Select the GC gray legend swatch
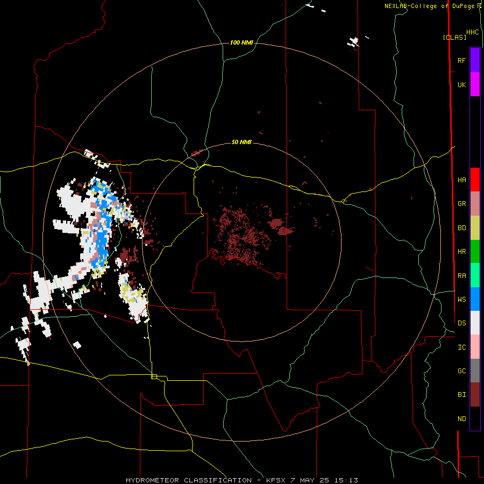The height and width of the screenshot is (484, 484). click(x=475, y=371)
